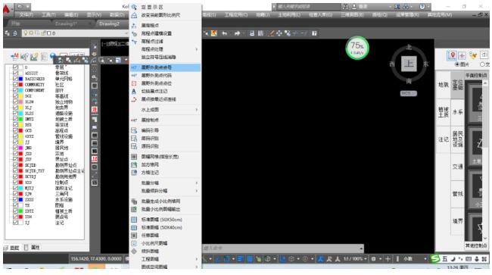Click the save disk icon in toolbar
This screenshot has width=492, height=275.
(x=252, y=33)
